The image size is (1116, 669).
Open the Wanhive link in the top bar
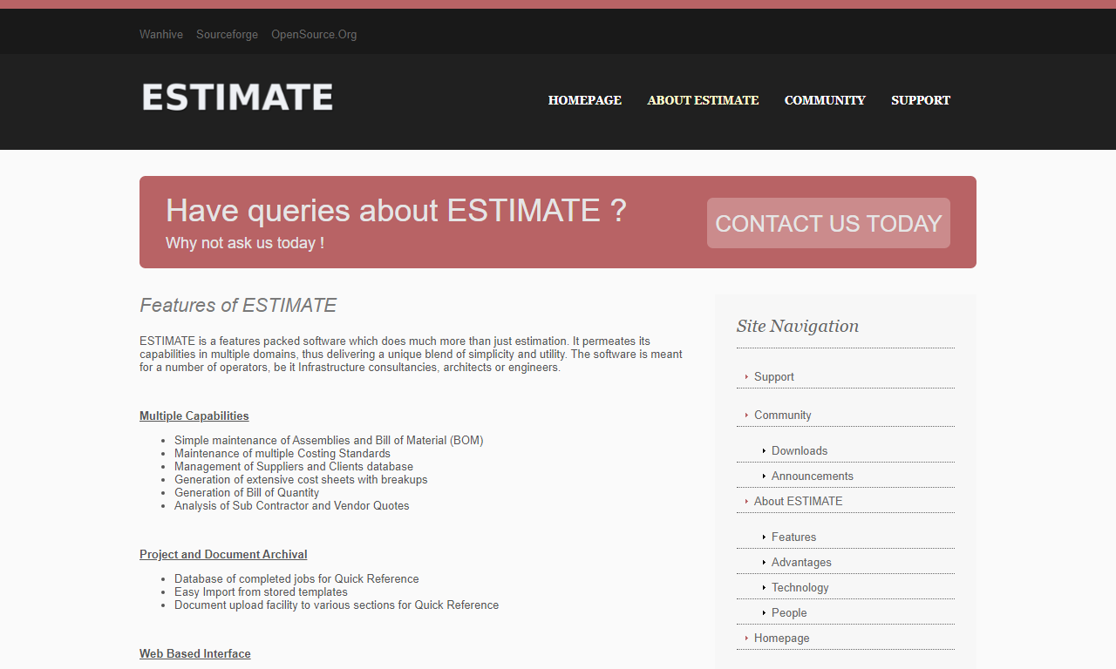click(x=161, y=35)
